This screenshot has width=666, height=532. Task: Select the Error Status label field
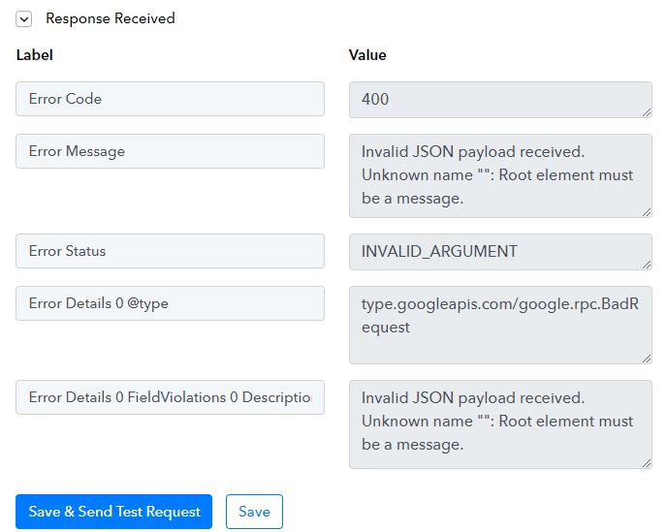[x=170, y=251]
